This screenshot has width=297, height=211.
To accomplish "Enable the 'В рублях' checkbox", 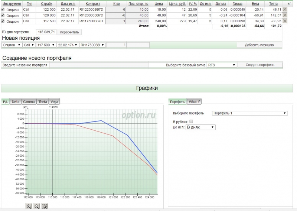I will click(191, 121).
